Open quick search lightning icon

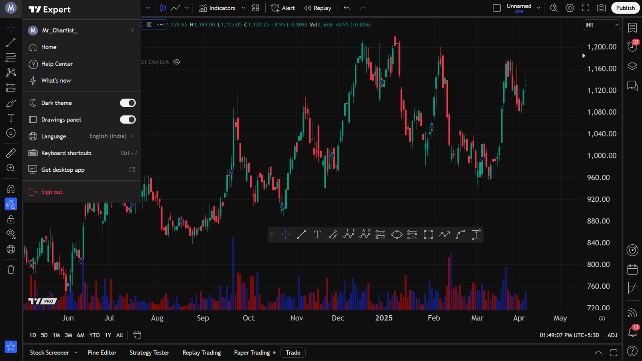pyautogui.click(x=554, y=8)
